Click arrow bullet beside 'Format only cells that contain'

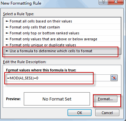[x=7, y=27]
